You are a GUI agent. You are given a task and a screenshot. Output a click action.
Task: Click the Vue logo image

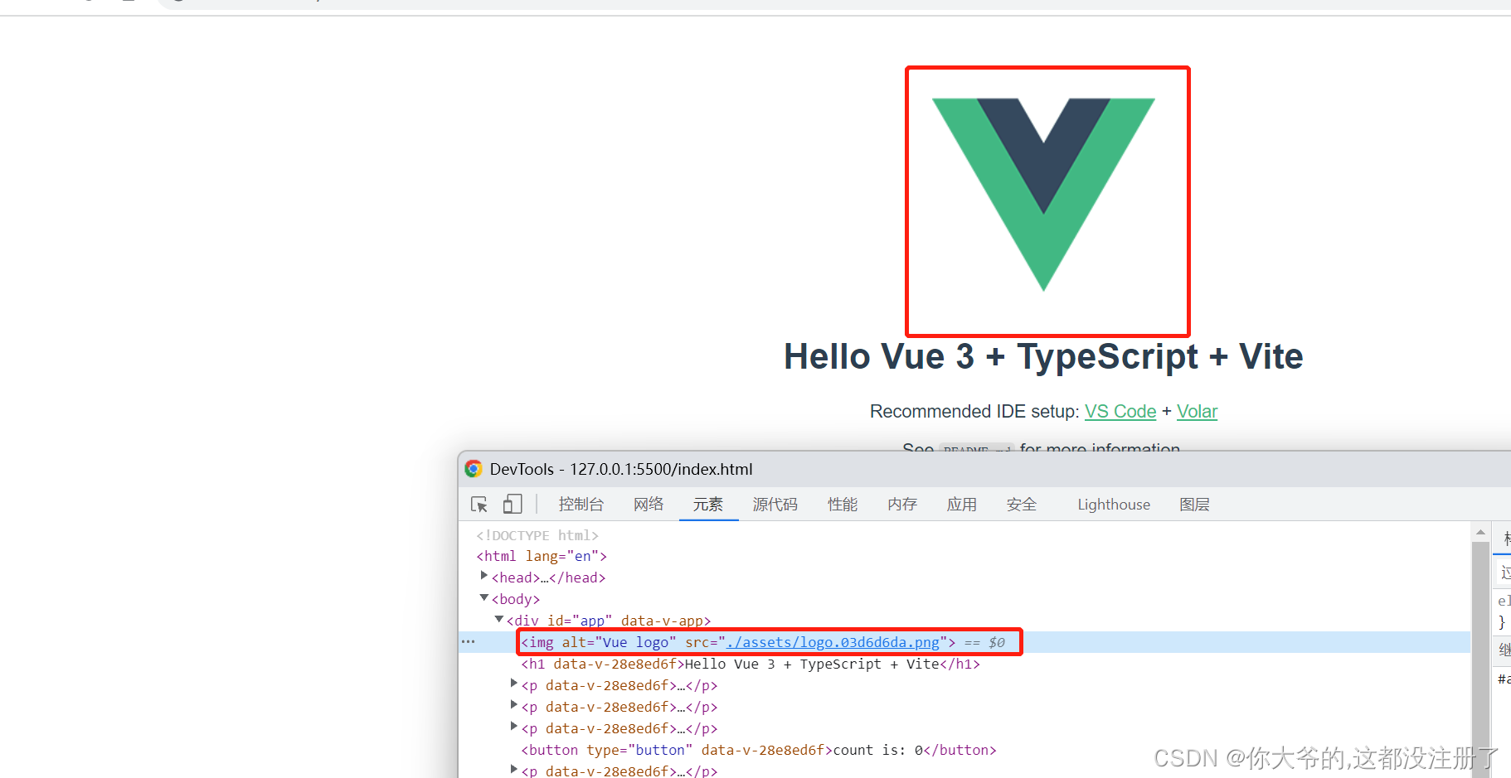(x=1044, y=195)
